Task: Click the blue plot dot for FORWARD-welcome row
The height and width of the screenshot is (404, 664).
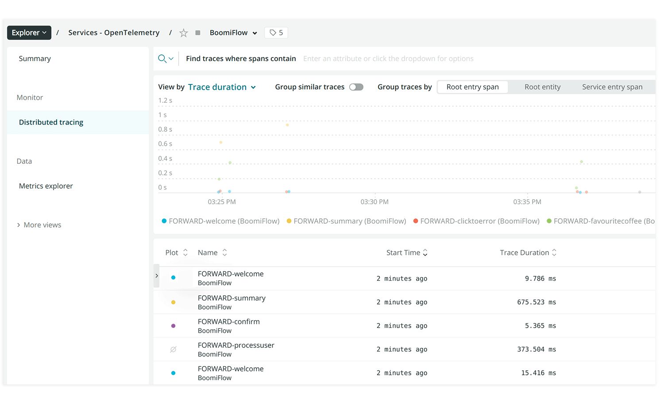Action: click(173, 278)
